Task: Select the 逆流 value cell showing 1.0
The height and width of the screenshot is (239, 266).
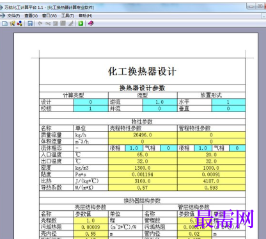Action: coord(160,102)
